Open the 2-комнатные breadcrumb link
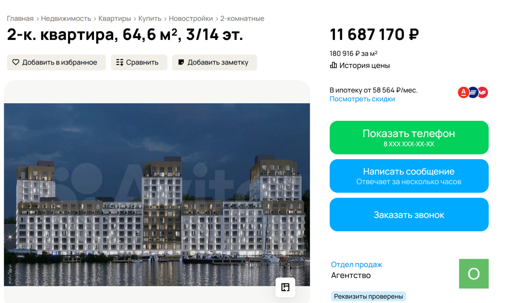This screenshot has width=526, height=303. tap(242, 19)
